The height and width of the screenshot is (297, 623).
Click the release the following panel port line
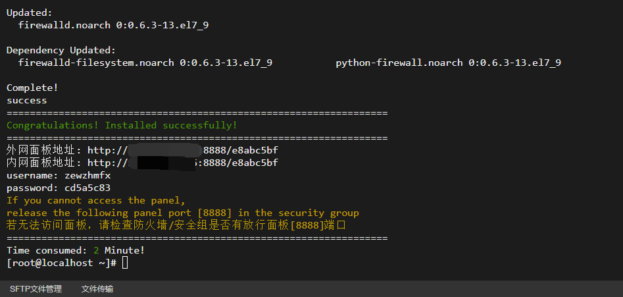[183, 213]
